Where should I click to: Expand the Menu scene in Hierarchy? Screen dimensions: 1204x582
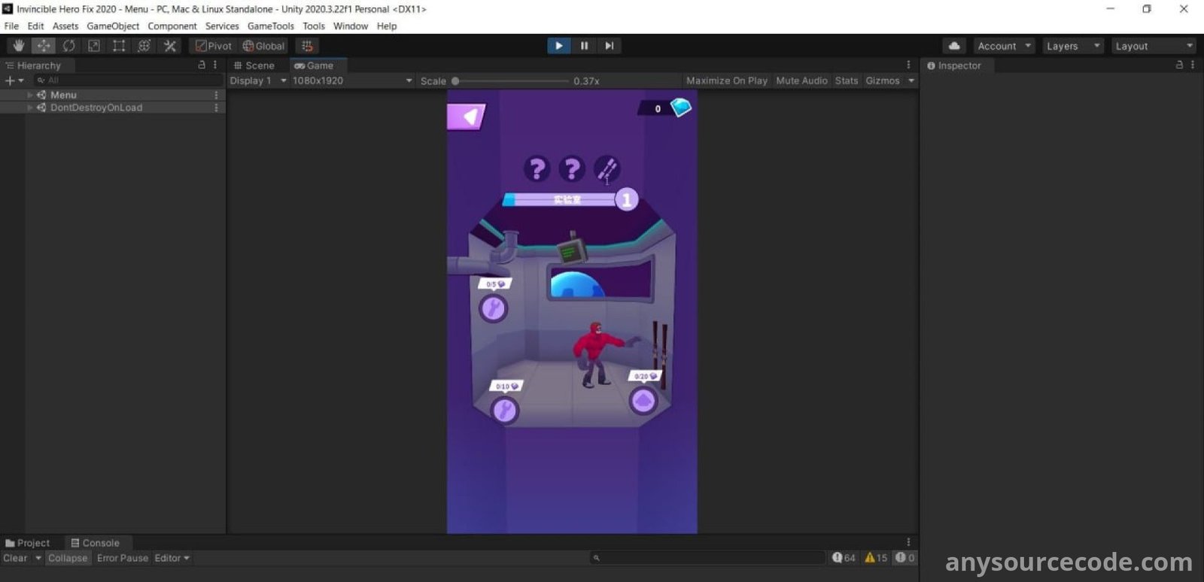[30, 95]
